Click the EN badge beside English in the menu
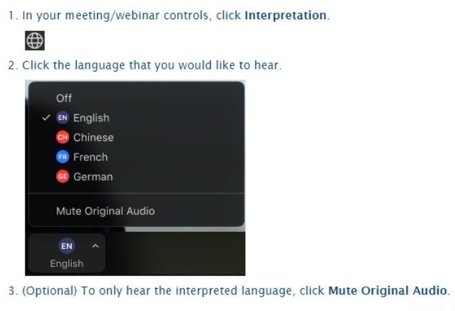Viewport: 455px width, 311px height. click(63, 118)
